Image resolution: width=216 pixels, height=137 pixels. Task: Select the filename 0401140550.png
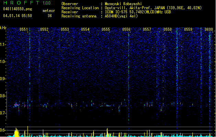18,9
